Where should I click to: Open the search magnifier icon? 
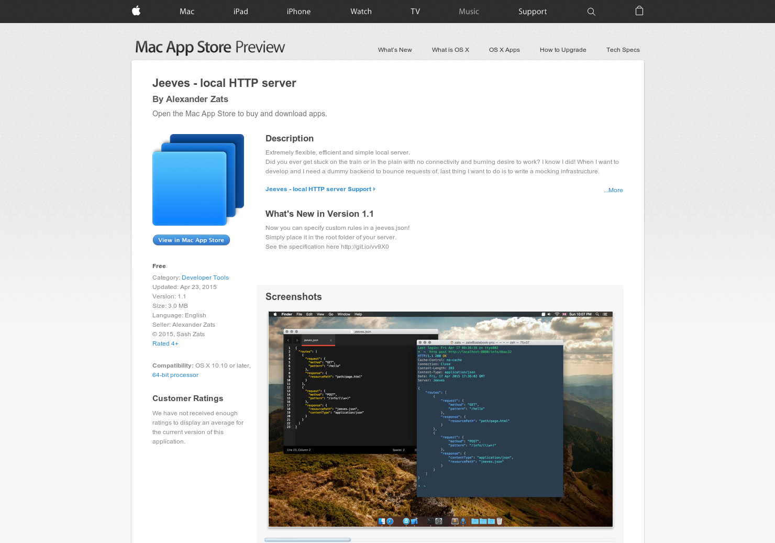pos(591,12)
